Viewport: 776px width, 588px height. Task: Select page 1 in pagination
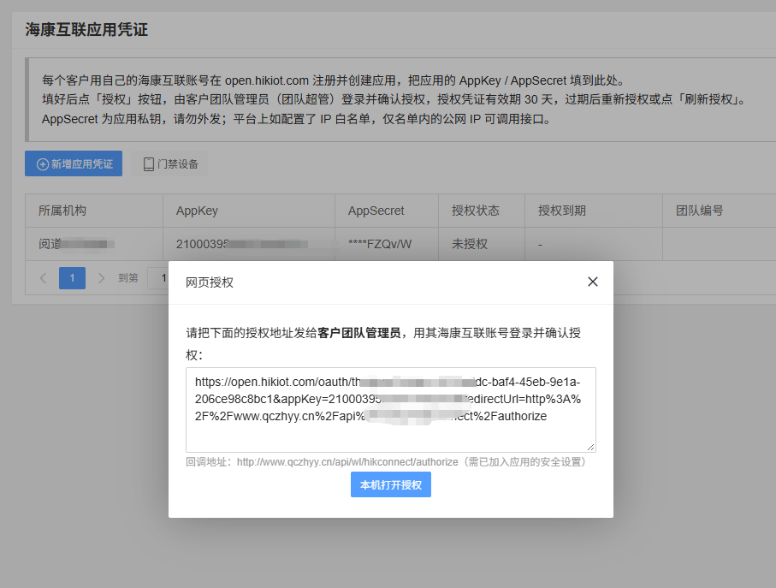click(72, 278)
